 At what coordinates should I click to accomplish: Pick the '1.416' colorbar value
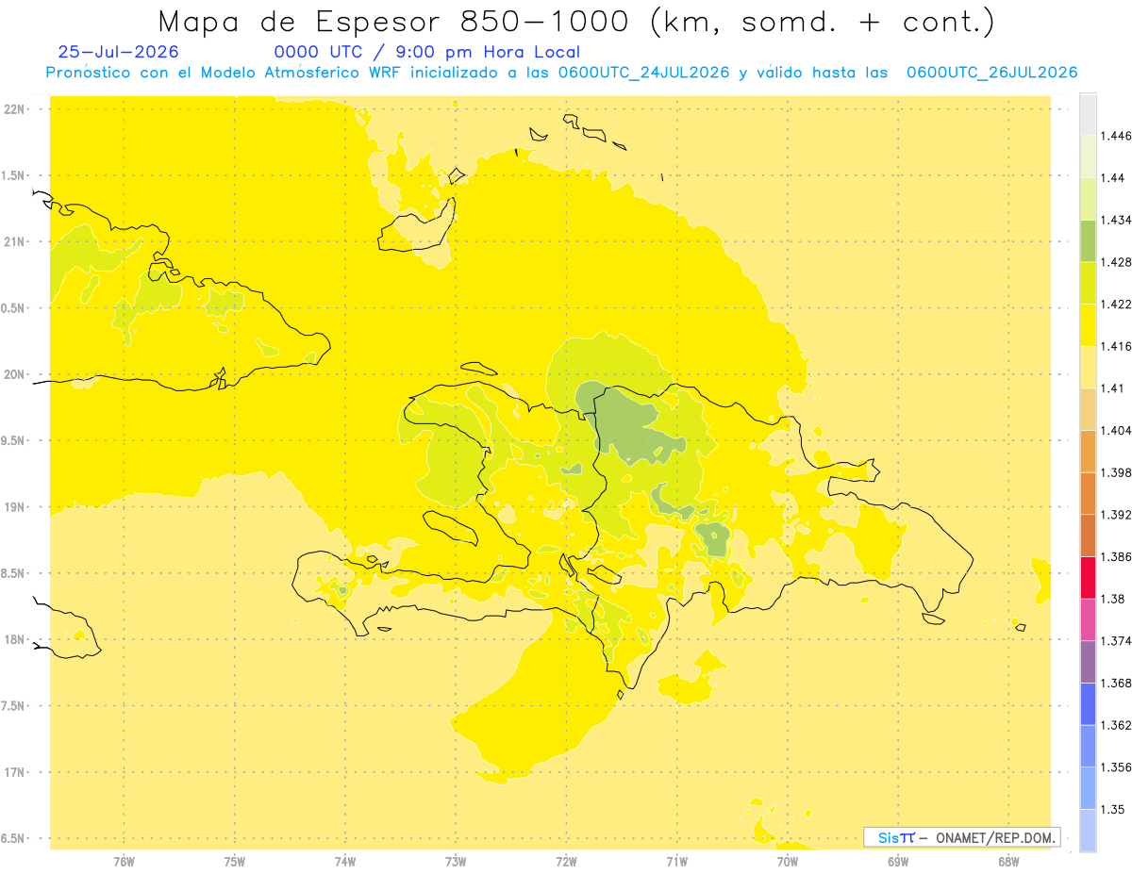click(x=1117, y=346)
